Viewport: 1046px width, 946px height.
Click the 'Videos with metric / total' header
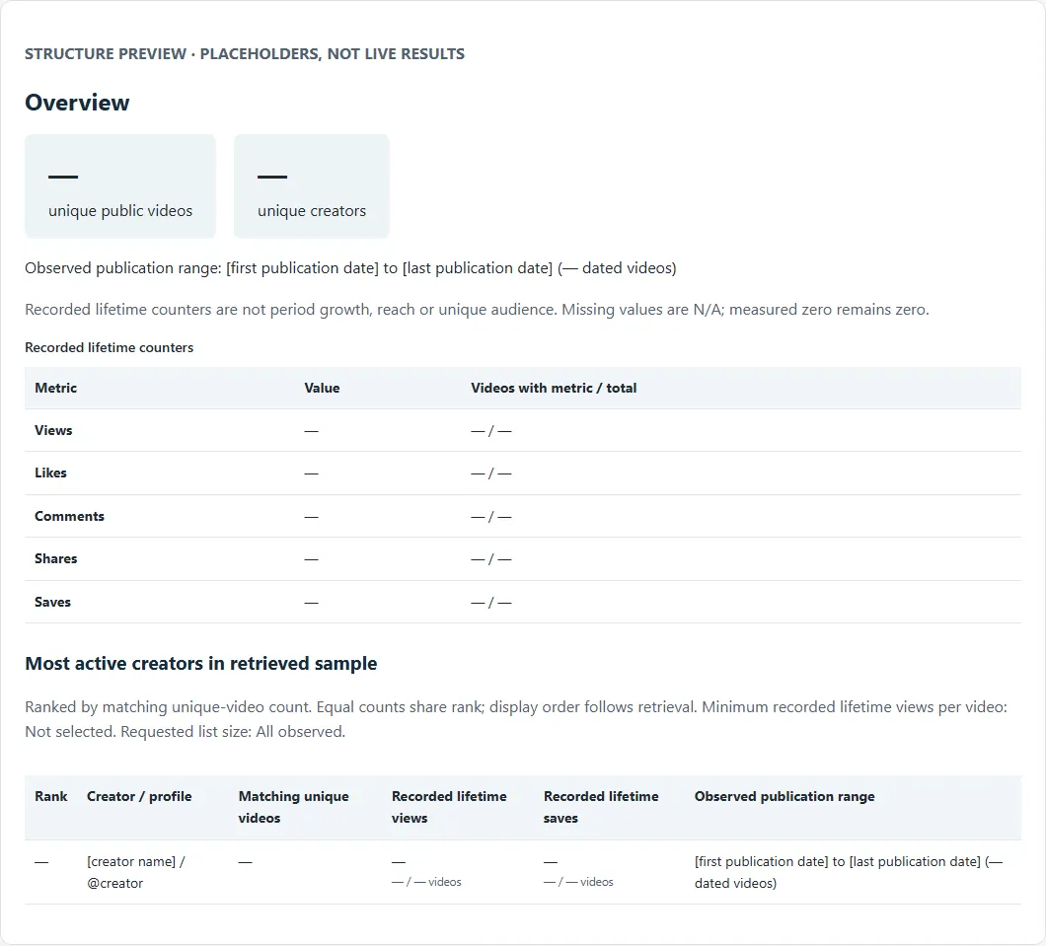[x=554, y=388]
